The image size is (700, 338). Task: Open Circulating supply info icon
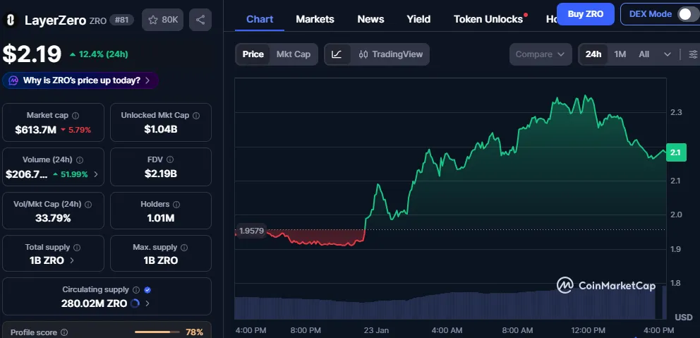136,290
